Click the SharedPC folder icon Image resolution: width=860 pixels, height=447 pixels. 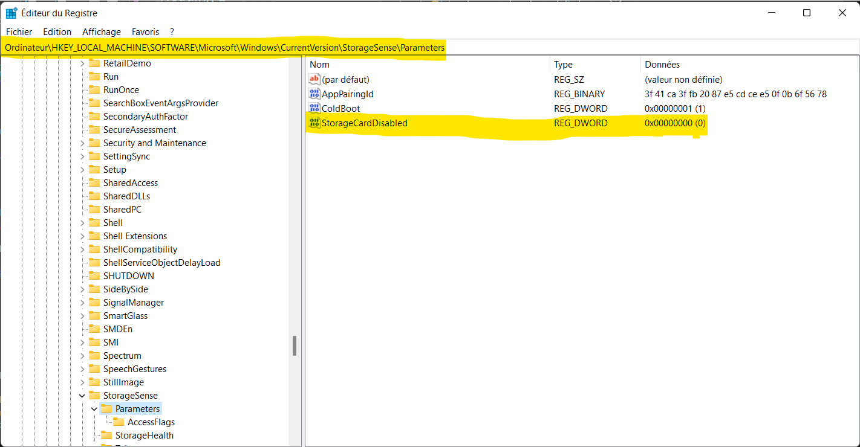click(x=94, y=209)
